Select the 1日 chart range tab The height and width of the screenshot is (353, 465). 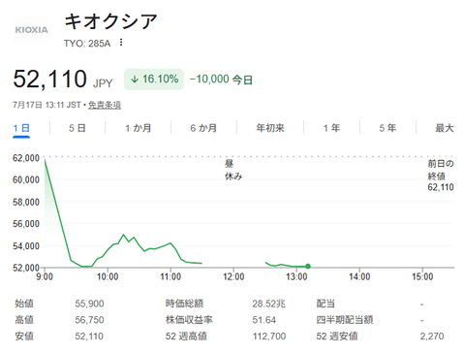click(x=21, y=128)
